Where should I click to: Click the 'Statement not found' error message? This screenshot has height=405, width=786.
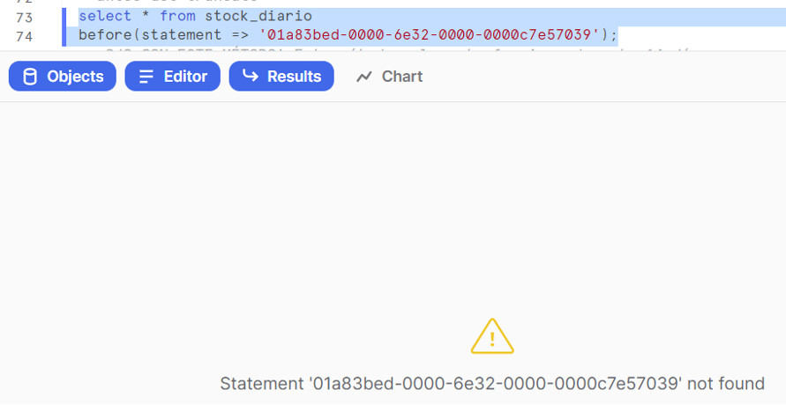tap(492, 384)
